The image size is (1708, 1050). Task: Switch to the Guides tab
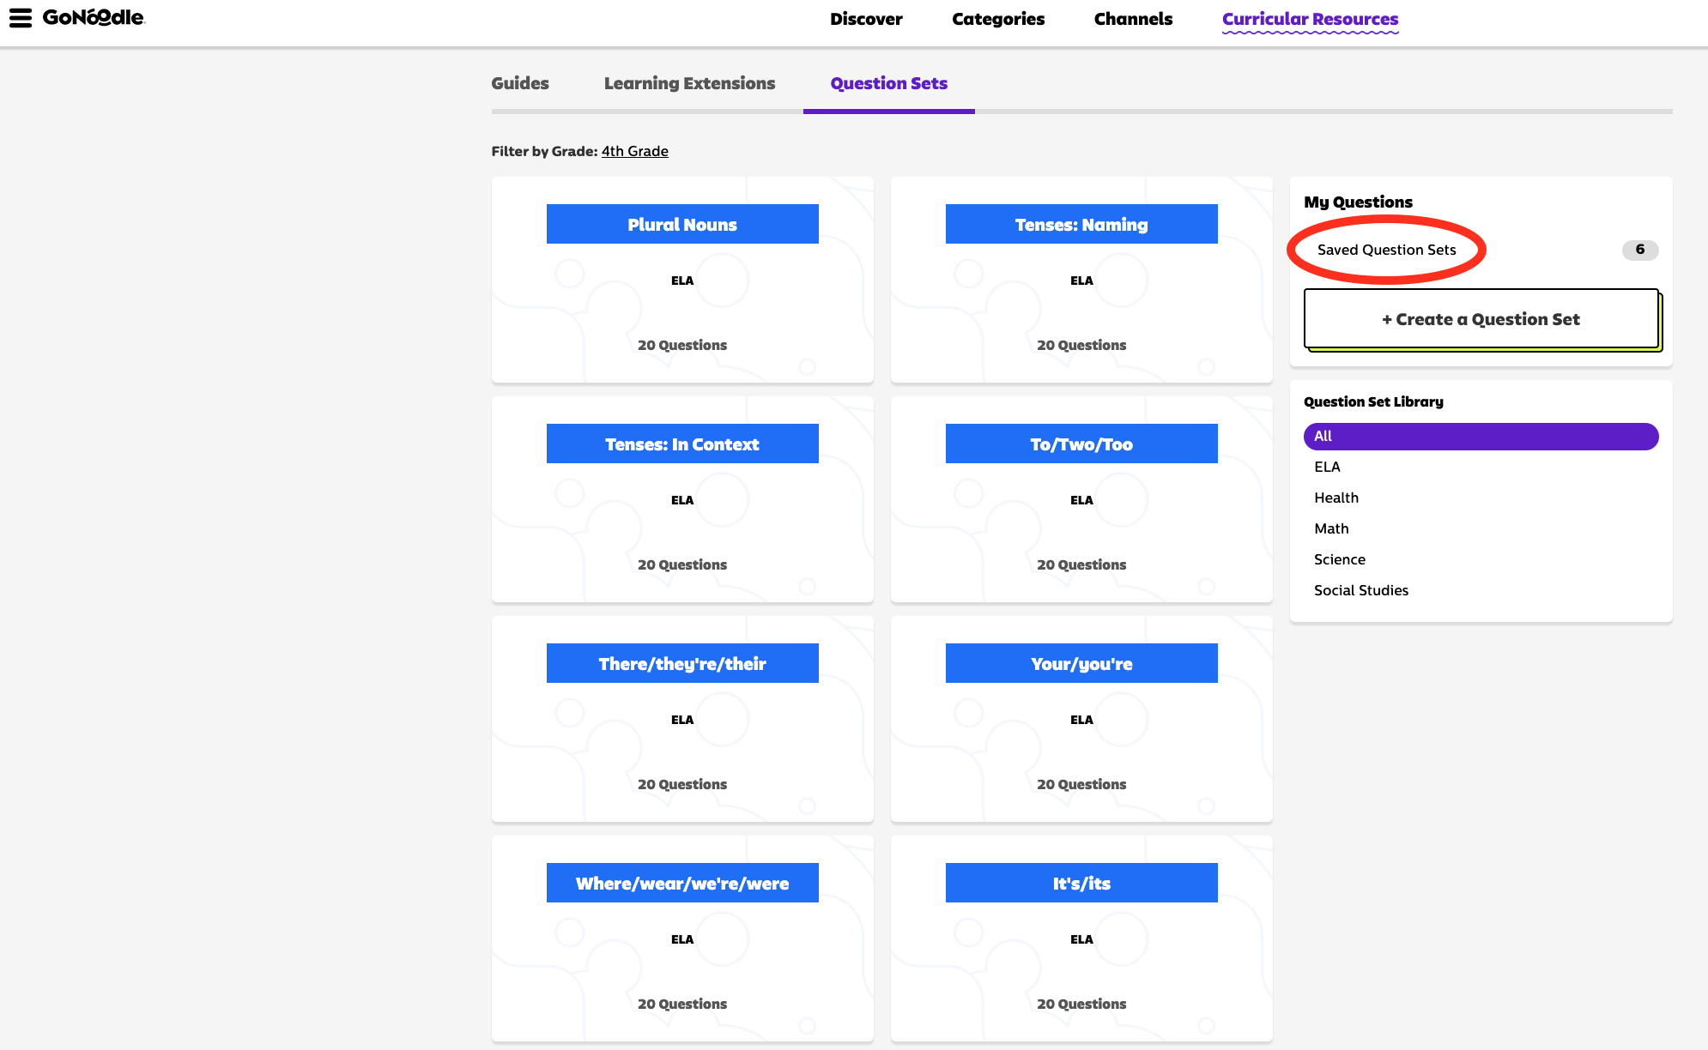pyautogui.click(x=520, y=83)
